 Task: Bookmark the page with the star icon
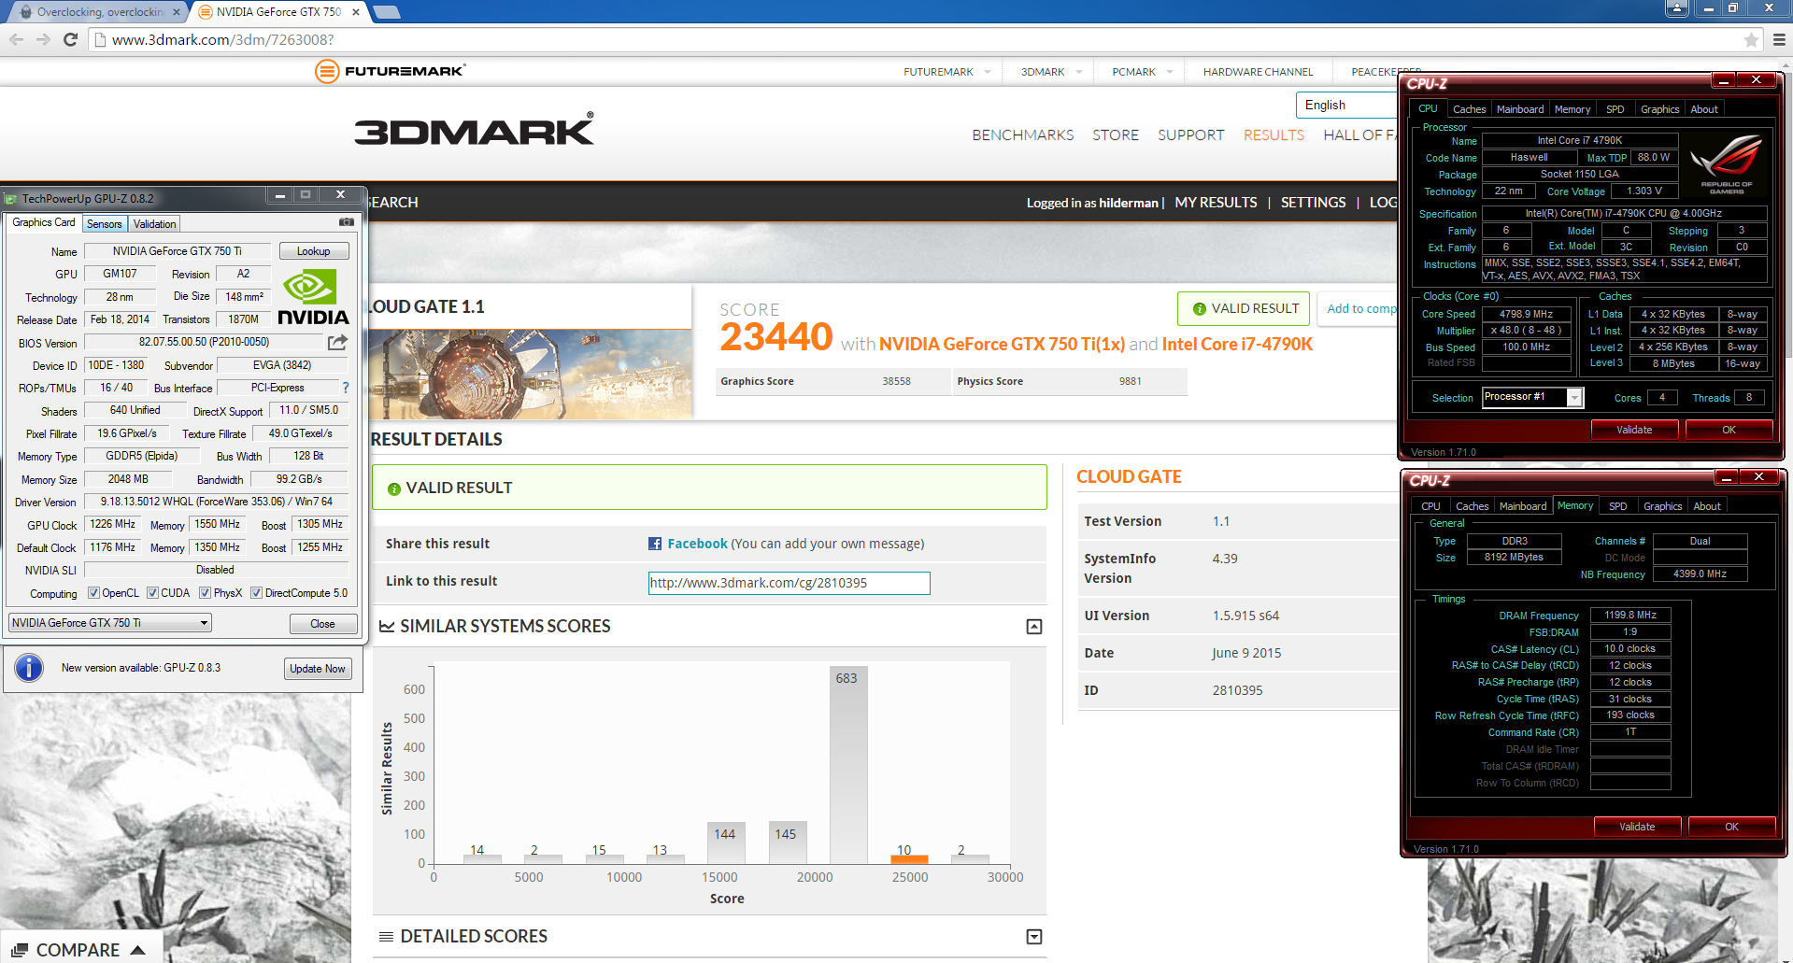point(1751,39)
